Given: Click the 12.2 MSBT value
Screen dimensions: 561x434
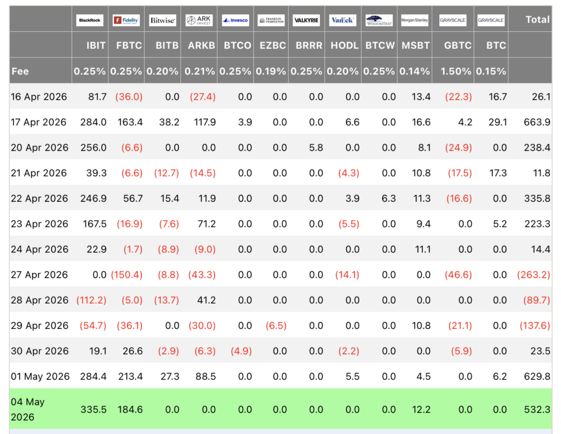Looking at the screenshot, I should 421,409.
